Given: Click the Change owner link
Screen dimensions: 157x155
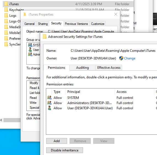Looking at the screenshot, I should pos(130,58).
